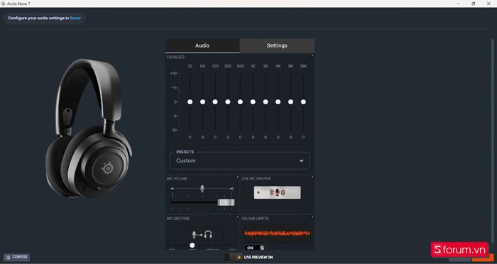497x264 pixels.
Task: Click the 'EQUALIZER' section label
Action: (x=175, y=57)
